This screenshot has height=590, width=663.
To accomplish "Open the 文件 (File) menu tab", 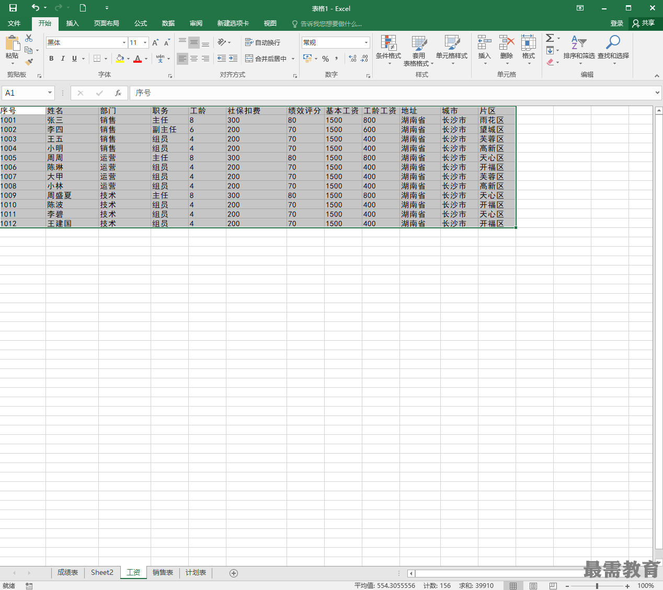I will [14, 24].
